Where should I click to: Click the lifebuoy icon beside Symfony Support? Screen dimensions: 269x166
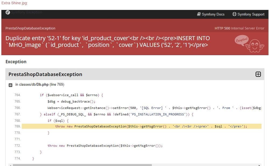pyautogui.click(x=234, y=14)
